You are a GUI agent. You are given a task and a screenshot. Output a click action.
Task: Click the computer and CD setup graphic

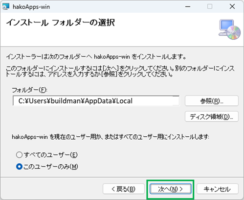pyautogui.click(x=229, y=29)
